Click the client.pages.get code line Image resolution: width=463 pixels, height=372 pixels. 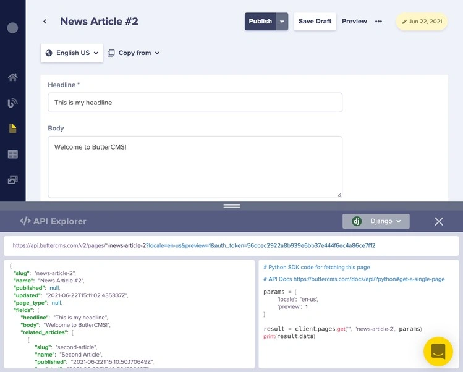tap(342, 329)
